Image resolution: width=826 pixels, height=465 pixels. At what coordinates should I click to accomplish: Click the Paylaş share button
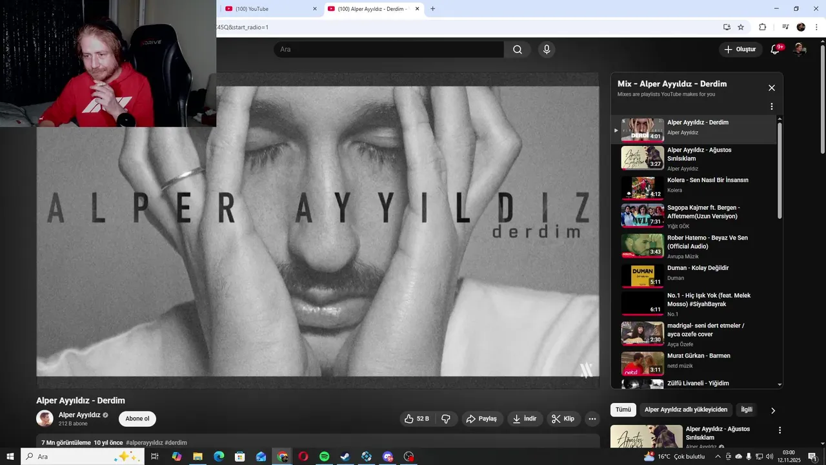coord(481,418)
